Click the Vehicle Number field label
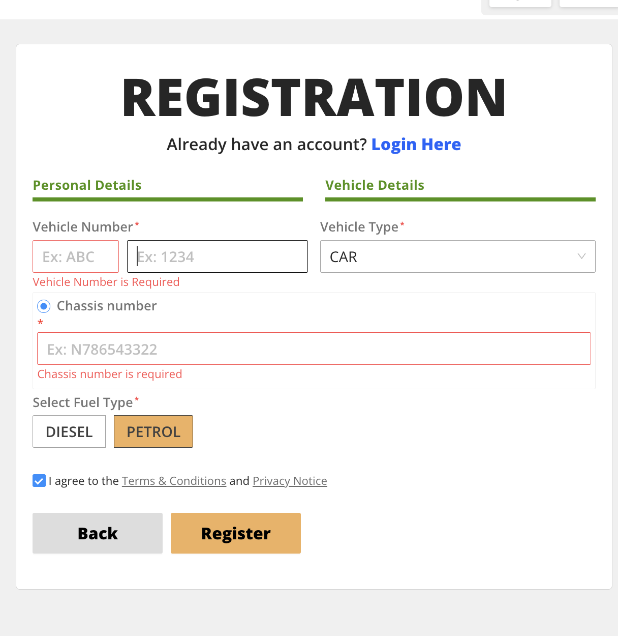618x636 pixels. pyautogui.click(x=83, y=227)
